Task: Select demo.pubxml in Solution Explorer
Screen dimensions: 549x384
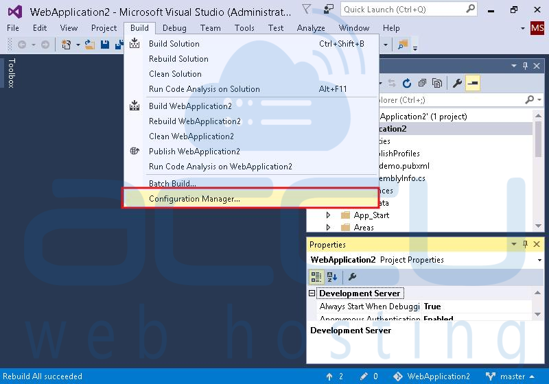Action: (x=404, y=166)
